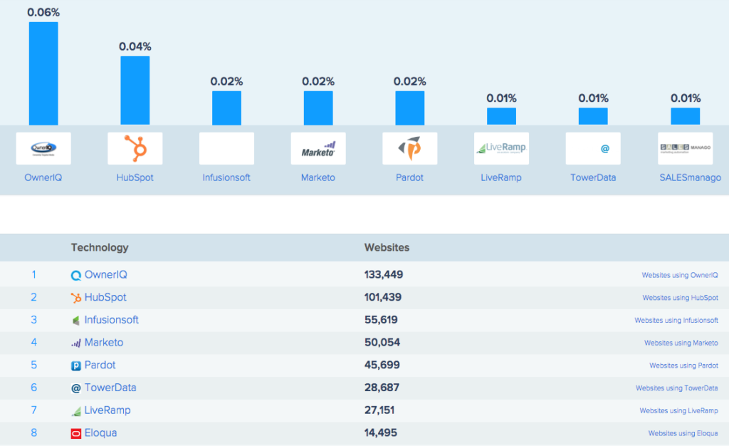The width and height of the screenshot is (729, 446).
Task: Click the Pardot 0.02% bar
Action: click(410, 108)
